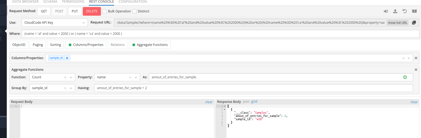Image resolution: width=421 pixels, height=138 pixels.
Task: Close the Aggregate Functions panel
Action: pyautogui.click(x=416, y=70)
